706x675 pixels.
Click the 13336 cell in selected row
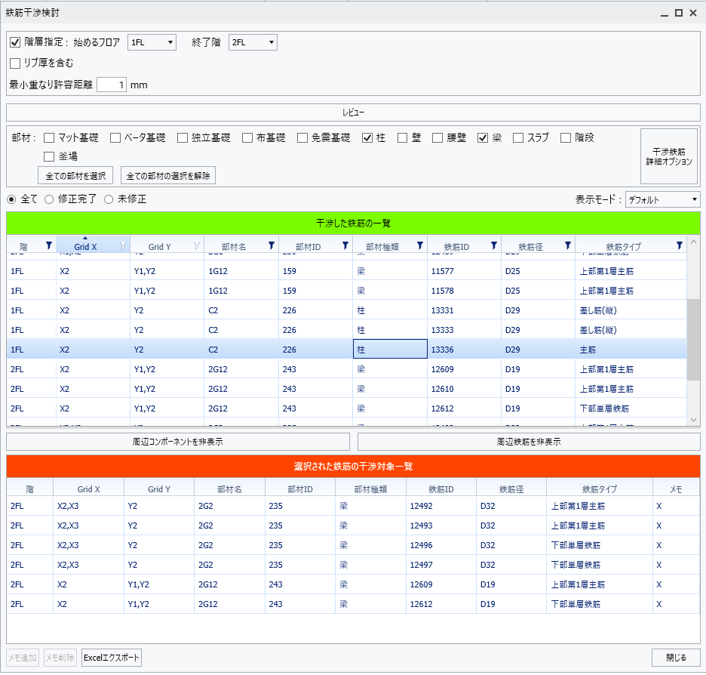click(464, 350)
